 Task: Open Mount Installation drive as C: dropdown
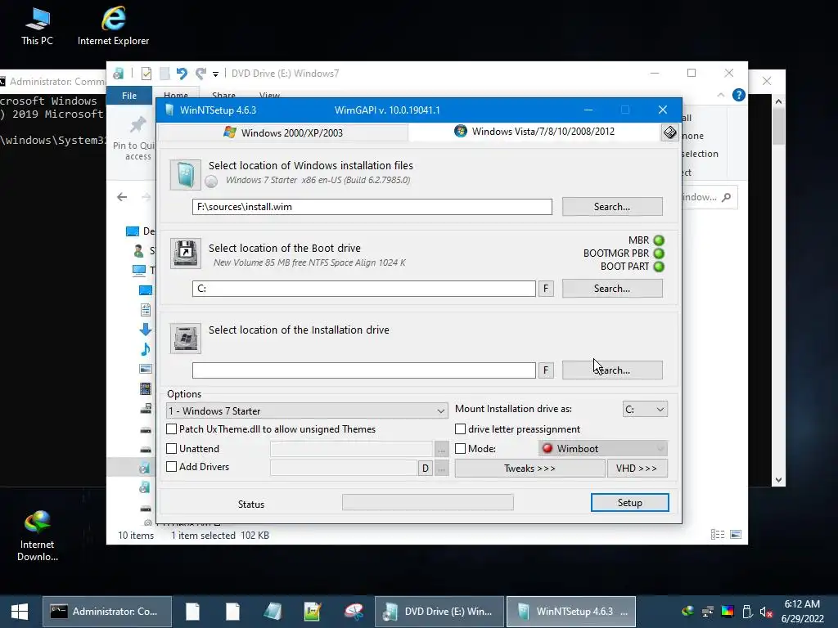click(645, 409)
